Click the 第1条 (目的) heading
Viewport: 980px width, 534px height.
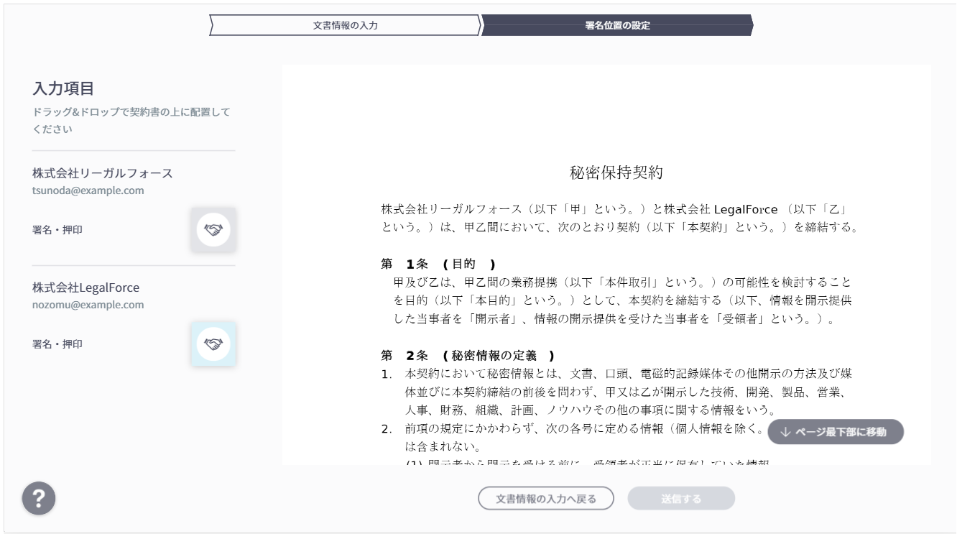pyautogui.click(x=438, y=264)
